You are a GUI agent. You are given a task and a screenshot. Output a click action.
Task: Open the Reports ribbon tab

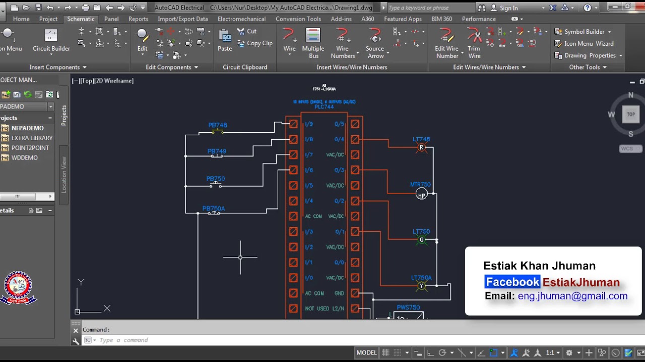138,19
